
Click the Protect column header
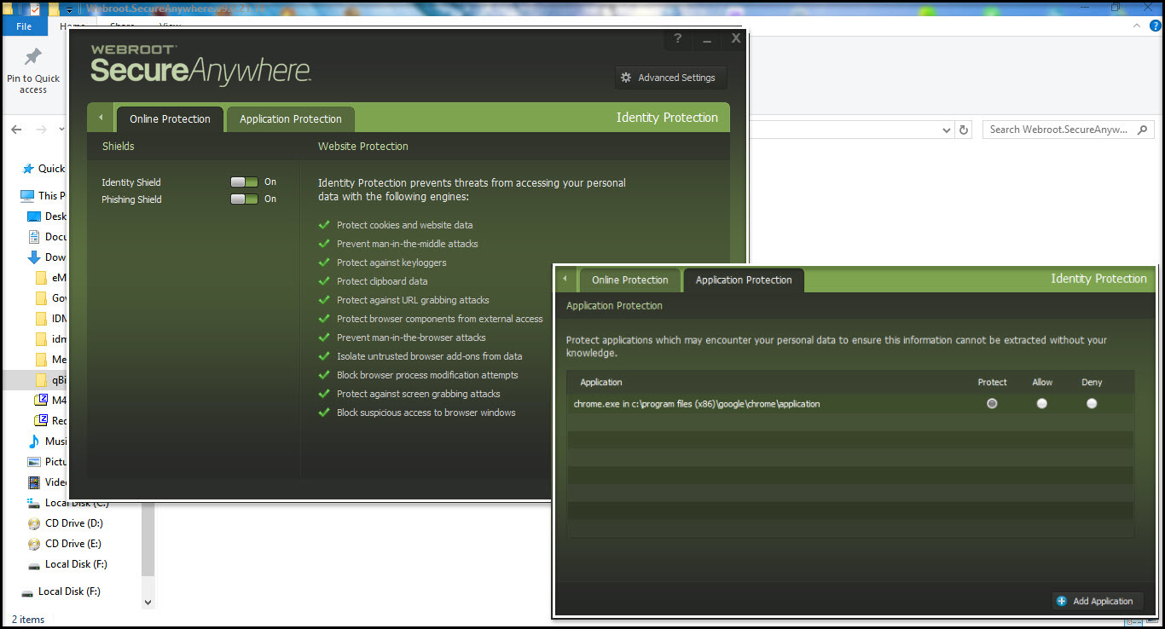(x=992, y=383)
